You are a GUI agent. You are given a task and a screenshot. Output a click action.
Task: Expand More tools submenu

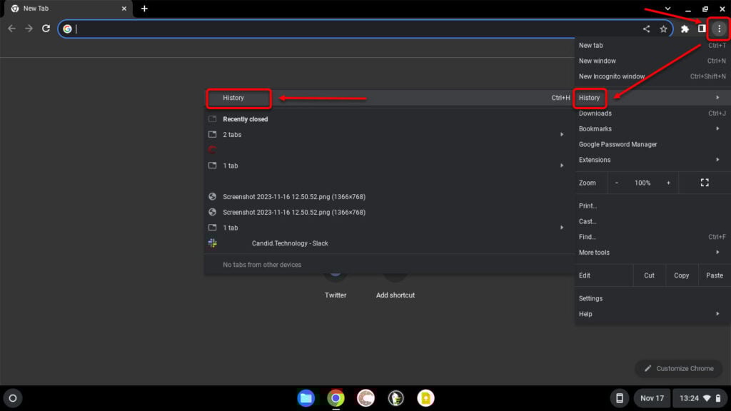pos(652,253)
